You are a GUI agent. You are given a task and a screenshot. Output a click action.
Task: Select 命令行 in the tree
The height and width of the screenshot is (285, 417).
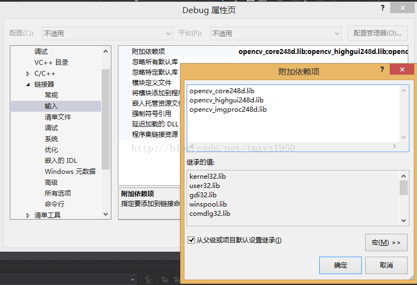tap(55, 204)
